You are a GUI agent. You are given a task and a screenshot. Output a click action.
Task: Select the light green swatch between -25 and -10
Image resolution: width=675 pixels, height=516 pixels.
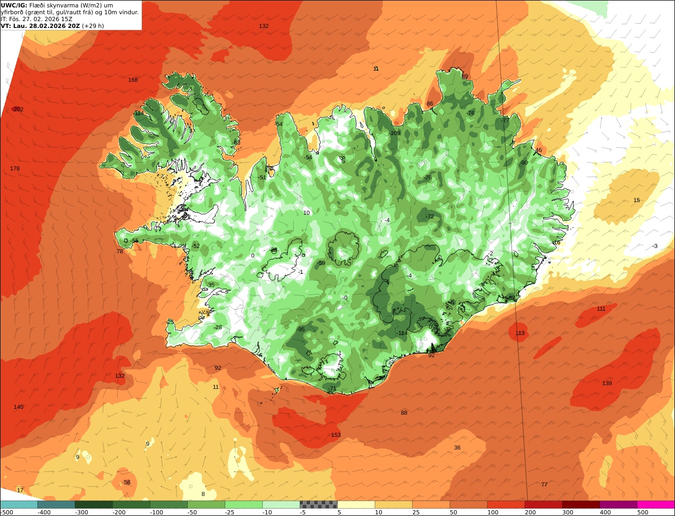point(243,504)
